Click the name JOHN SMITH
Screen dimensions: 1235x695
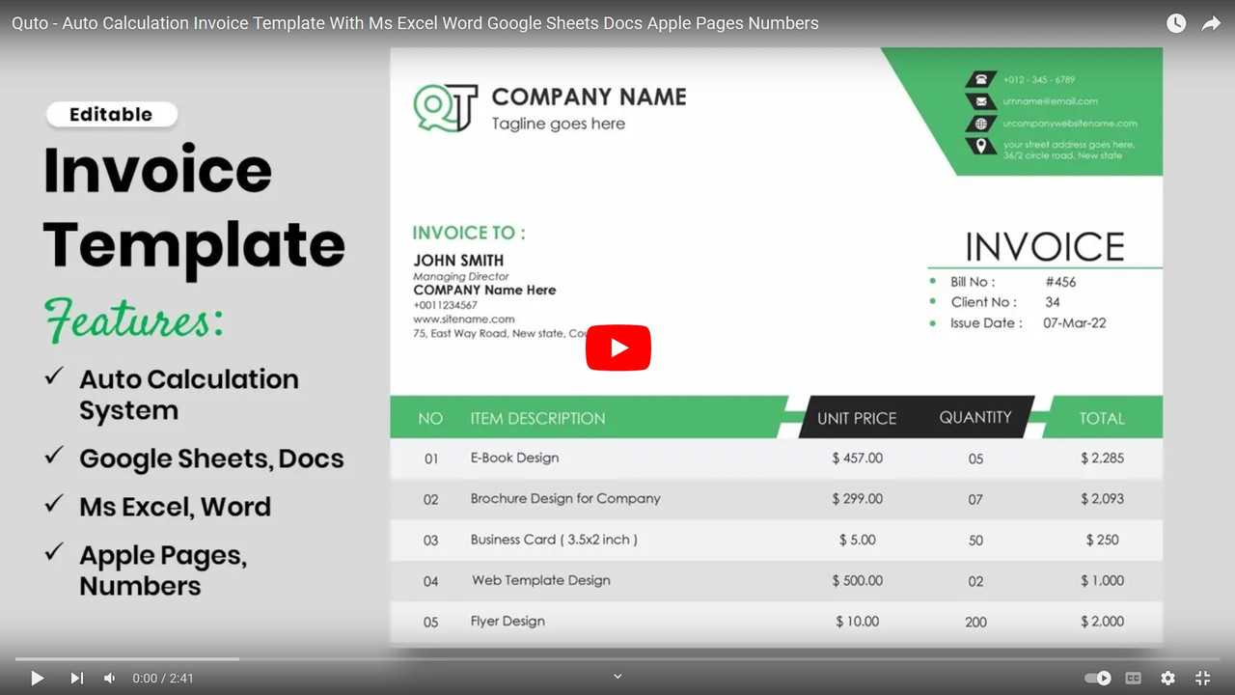(458, 260)
